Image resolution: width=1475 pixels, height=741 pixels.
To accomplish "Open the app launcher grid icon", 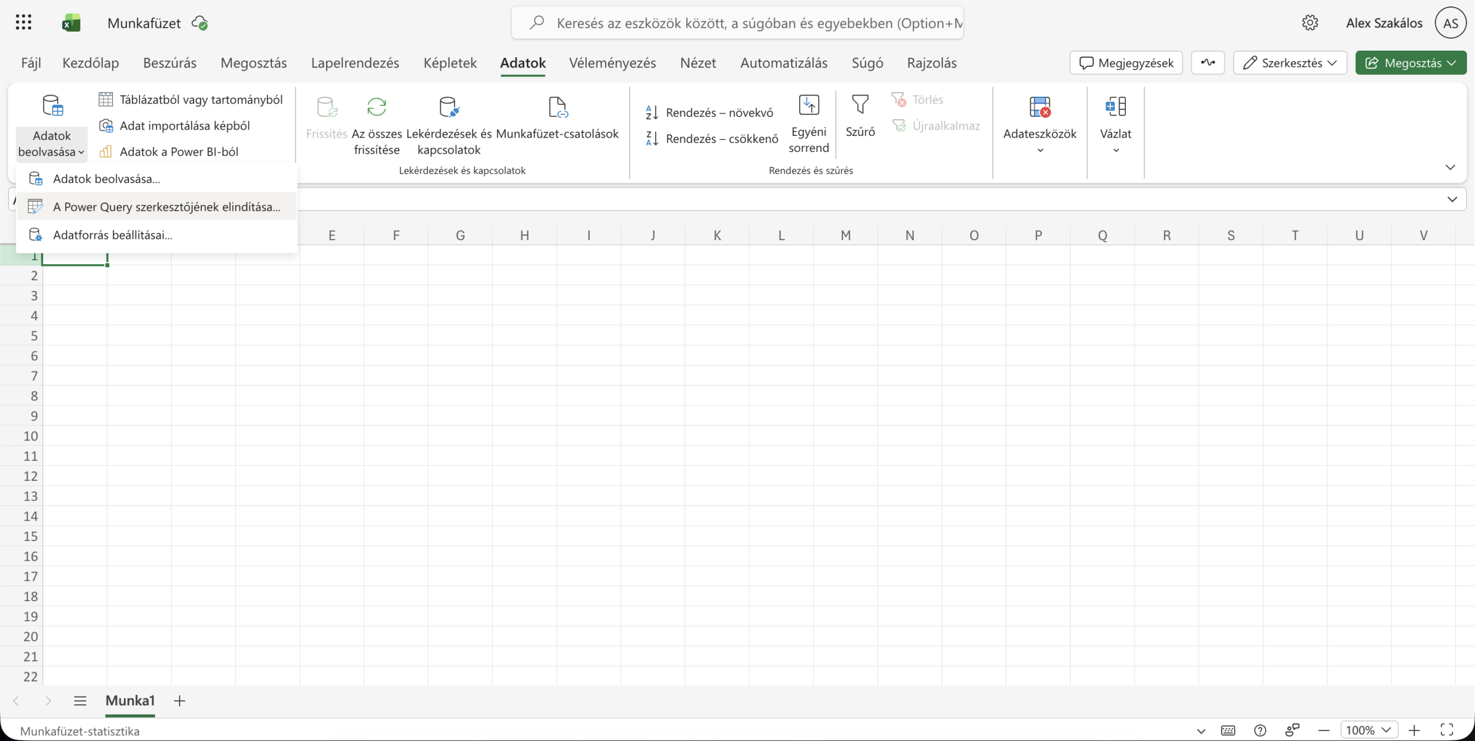I will 24,23.
